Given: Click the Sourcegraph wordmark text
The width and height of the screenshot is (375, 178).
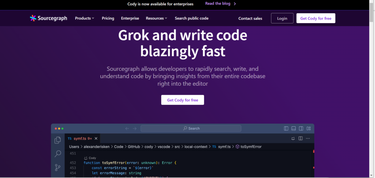Looking at the screenshot, I should click(52, 18).
